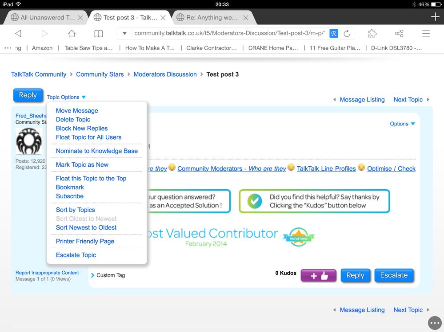Open the browser hamburger menu
This screenshot has width=444, height=332.
426,34
